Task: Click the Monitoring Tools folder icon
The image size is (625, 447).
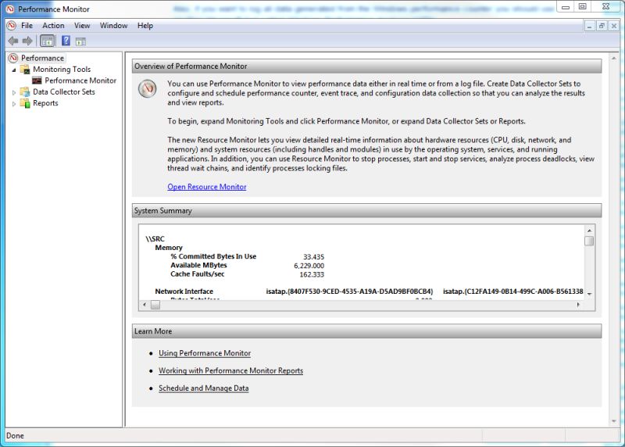Action: (x=25, y=70)
